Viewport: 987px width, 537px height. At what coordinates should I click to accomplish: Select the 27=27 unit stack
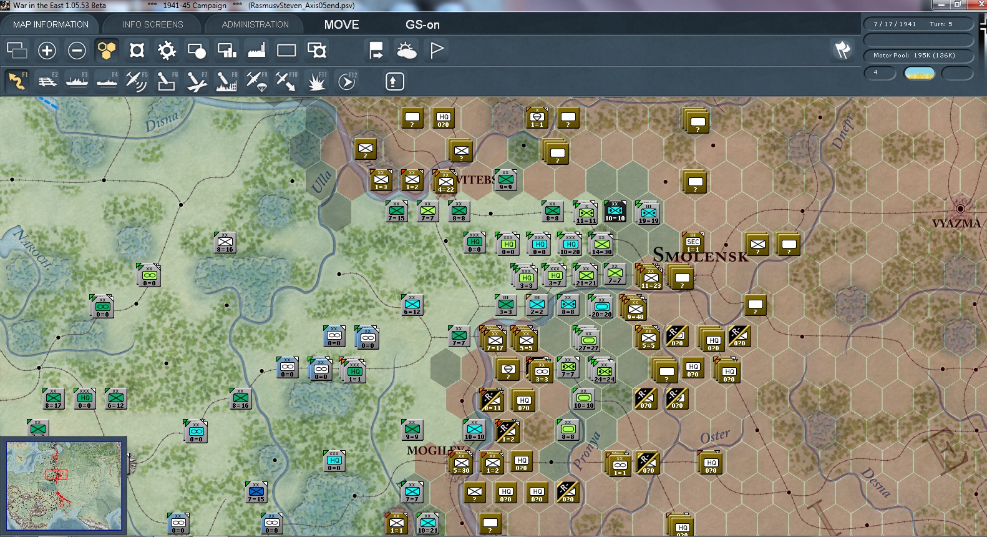click(587, 340)
